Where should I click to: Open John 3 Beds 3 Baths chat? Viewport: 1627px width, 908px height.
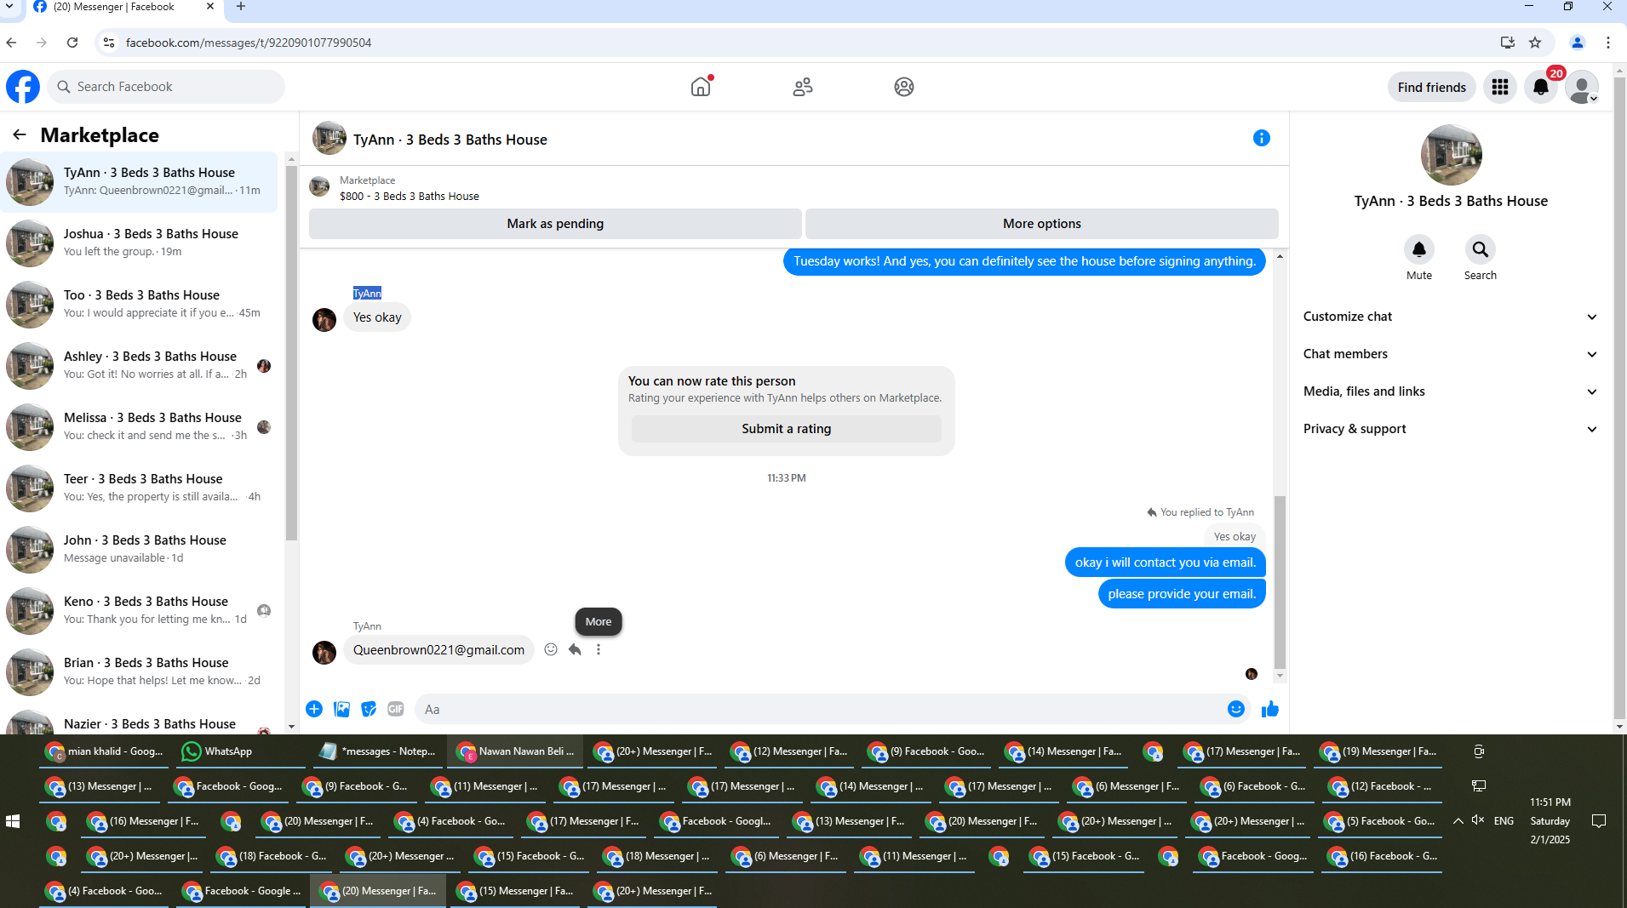140,549
